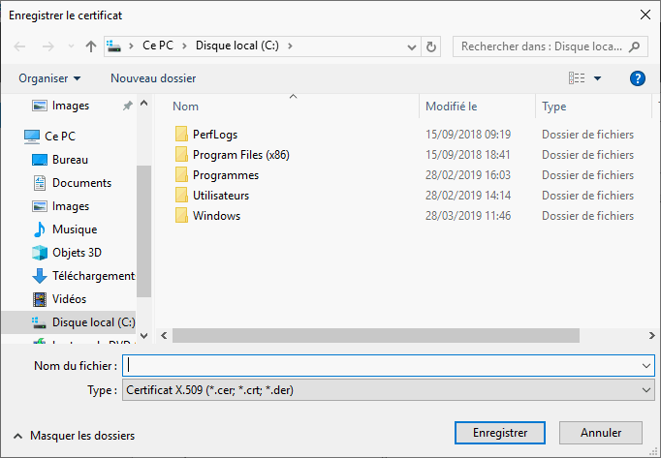Screen dimensions: 661x458
Task: Select the Vidéos library in the sidebar
Action: pyautogui.click(x=40, y=299)
